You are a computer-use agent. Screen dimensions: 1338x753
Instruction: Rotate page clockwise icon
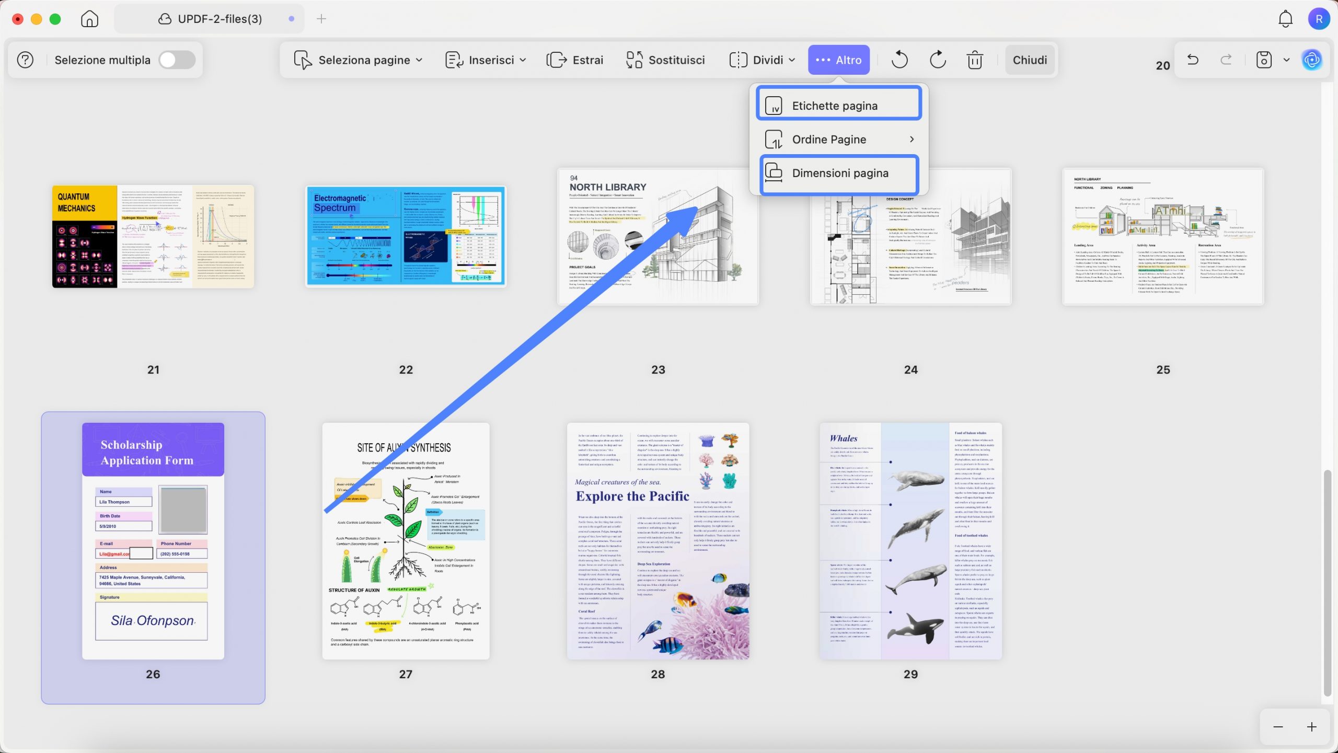[x=938, y=60]
